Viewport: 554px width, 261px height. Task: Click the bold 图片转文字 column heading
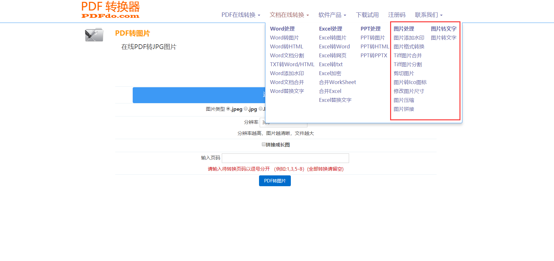pos(444,29)
